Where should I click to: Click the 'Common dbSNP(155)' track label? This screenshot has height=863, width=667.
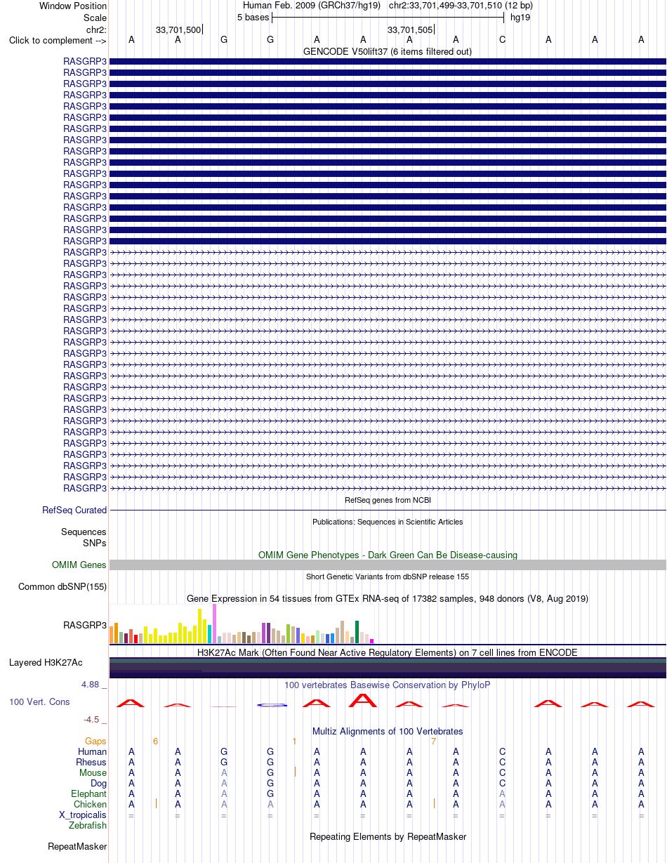62,586
